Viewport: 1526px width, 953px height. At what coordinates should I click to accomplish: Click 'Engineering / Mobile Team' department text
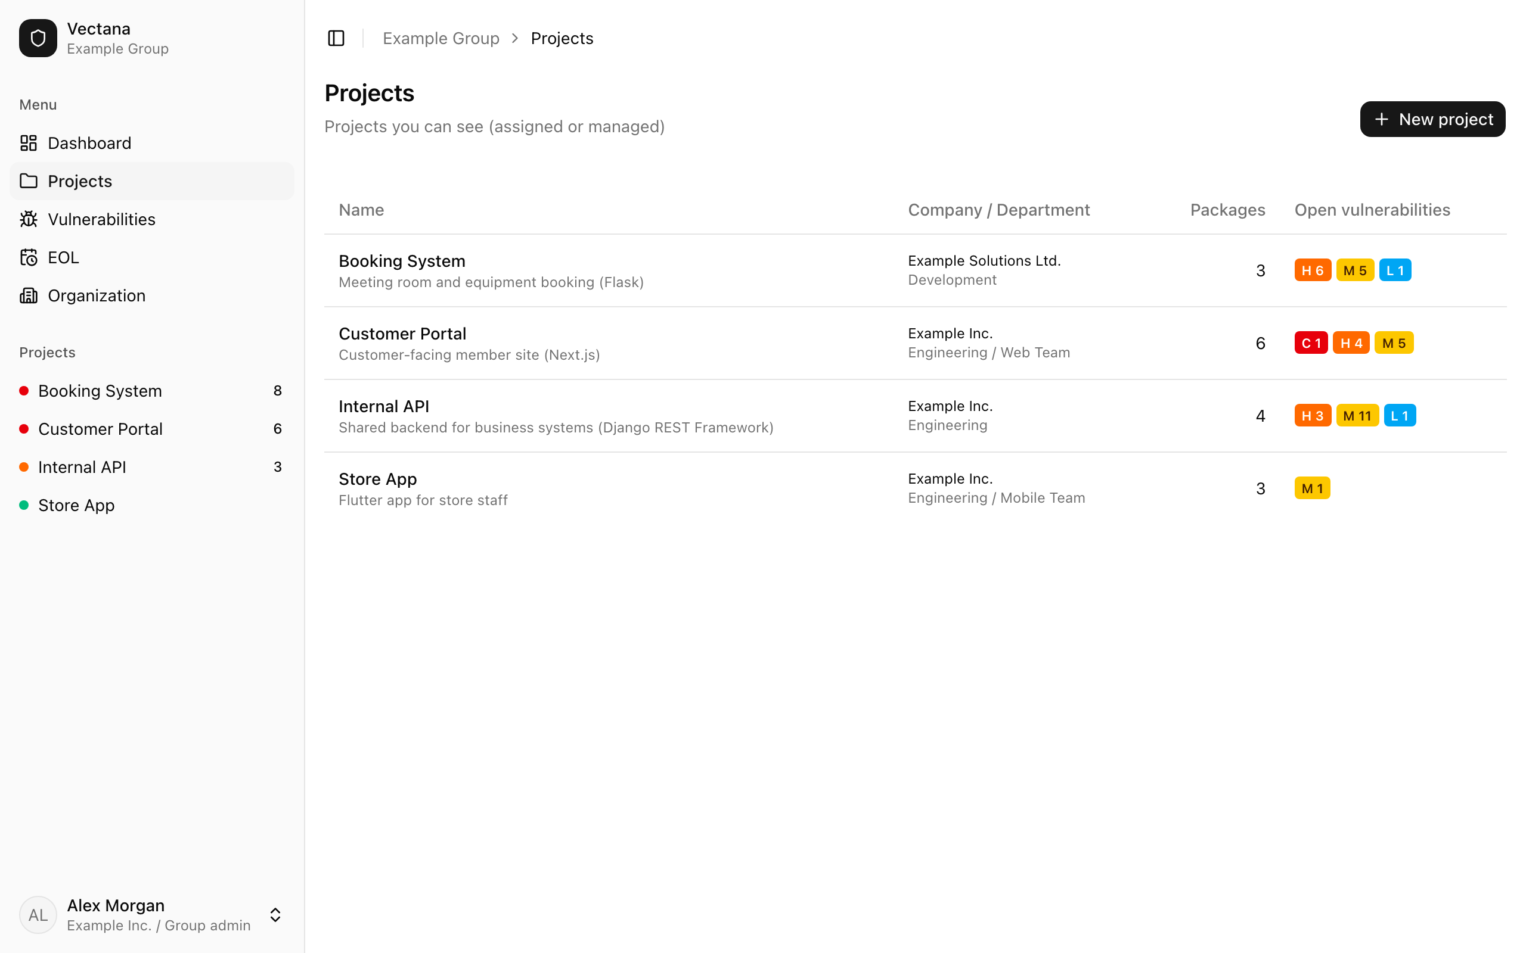tap(995, 498)
